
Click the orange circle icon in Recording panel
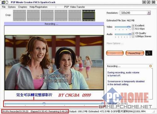point(150,66)
